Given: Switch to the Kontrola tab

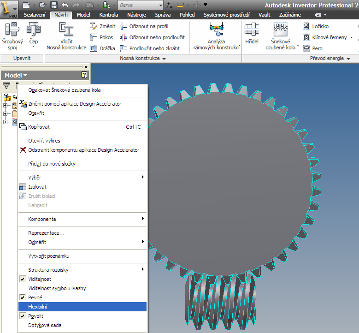Looking at the screenshot, I should [108, 15].
